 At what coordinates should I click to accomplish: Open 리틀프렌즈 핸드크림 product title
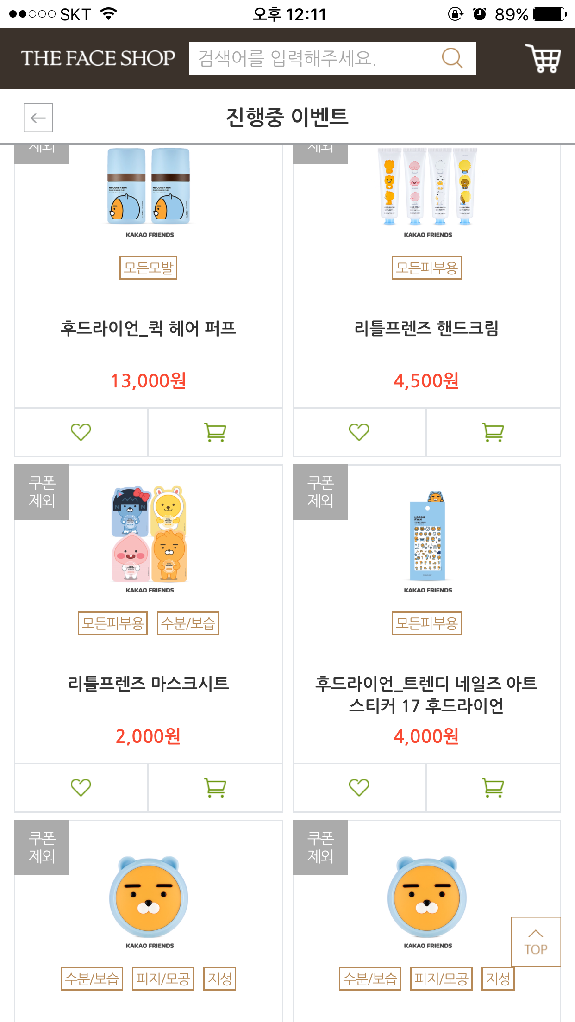pos(426,328)
